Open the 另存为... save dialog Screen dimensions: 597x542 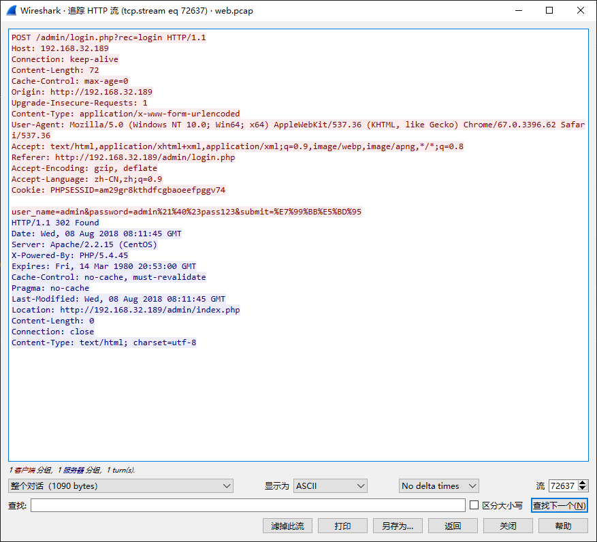click(398, 526)
